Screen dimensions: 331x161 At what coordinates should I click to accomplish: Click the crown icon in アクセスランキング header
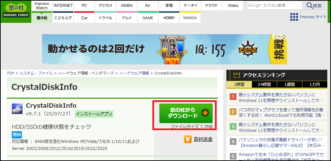pyautogui.click(x=236, y=75)
